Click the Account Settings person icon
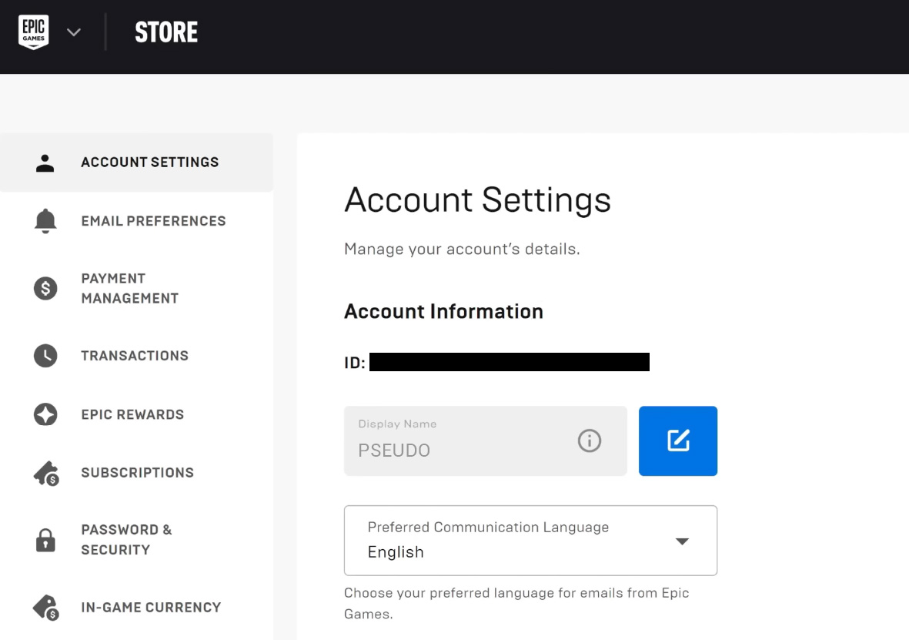The width and height of the screenshot is (909, 640). (x=45, y=163)
